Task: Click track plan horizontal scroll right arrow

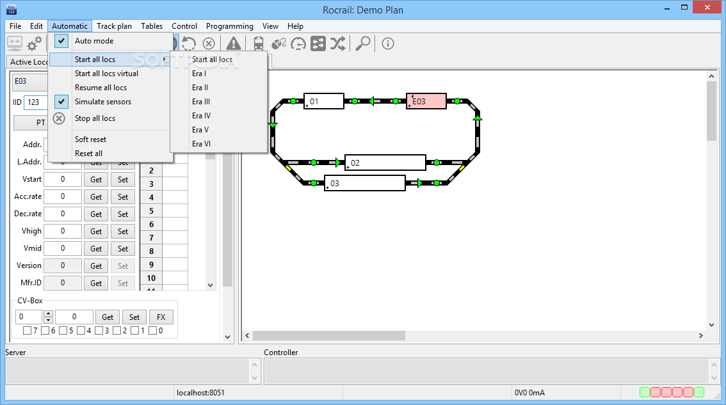Action: pos(701,335)
